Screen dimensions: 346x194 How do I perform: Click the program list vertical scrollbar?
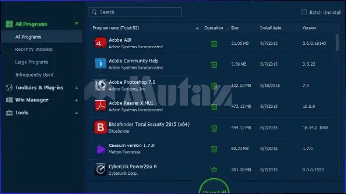337,42
